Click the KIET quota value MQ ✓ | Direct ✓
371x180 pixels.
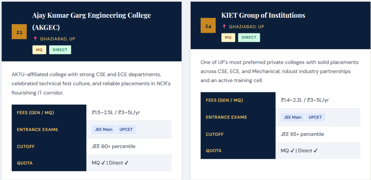(x=299, y=151)
